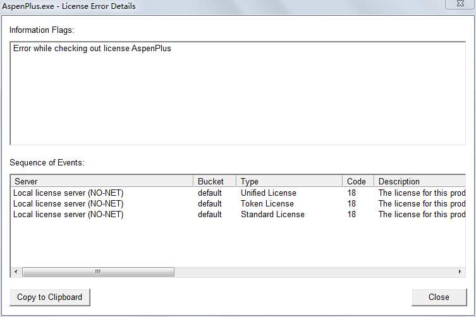Viewport: 476px width, 317px height.
Task: Sort by the Type column header
Action: tap(289, 181)
